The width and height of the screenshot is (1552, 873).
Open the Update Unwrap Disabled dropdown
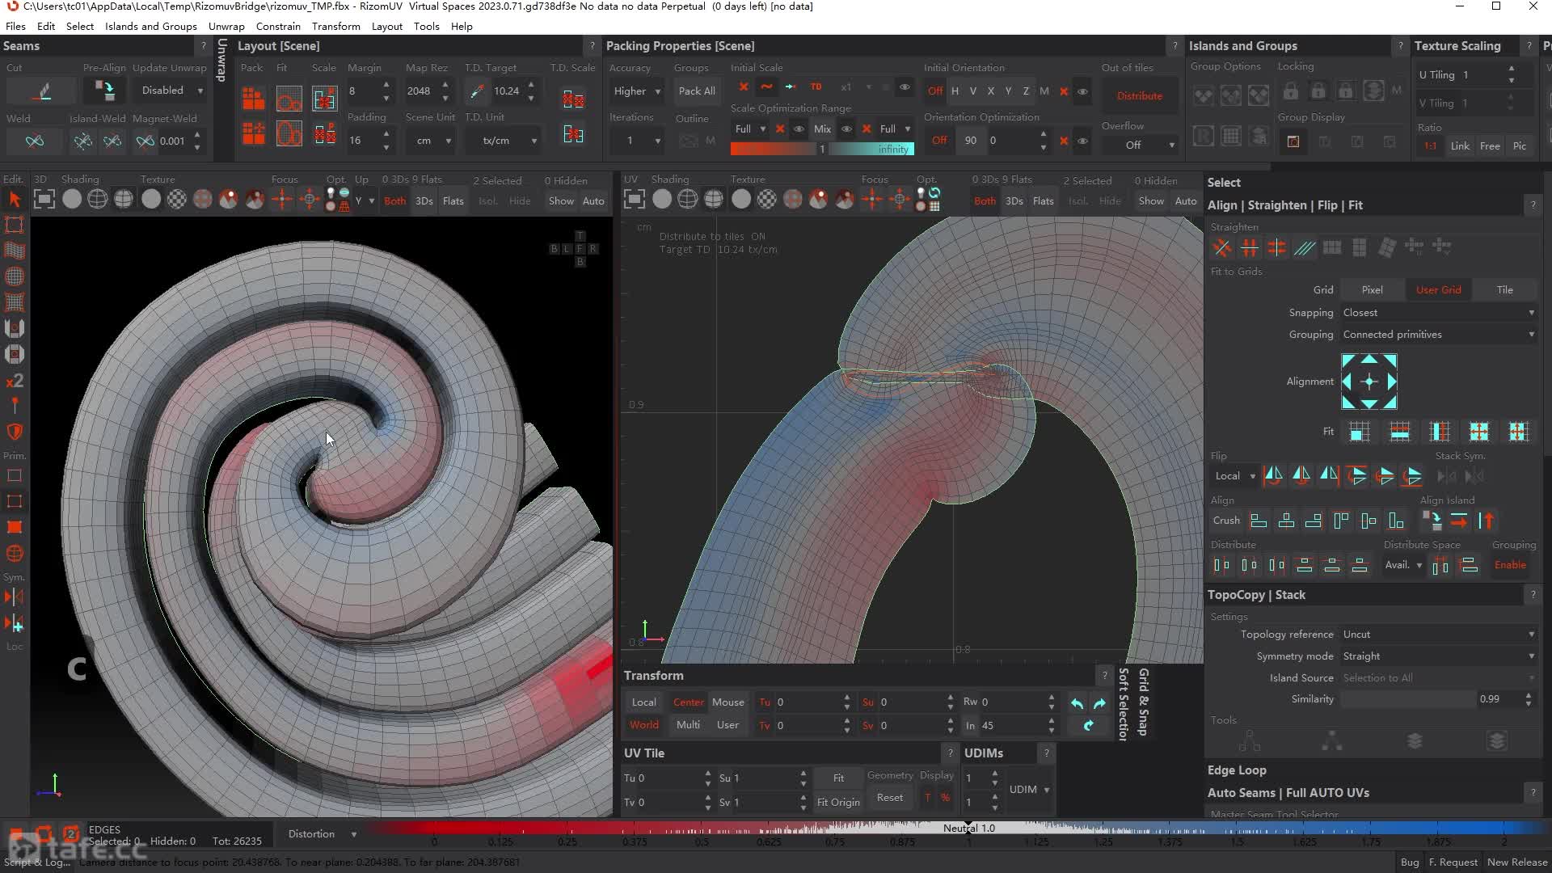(x=171, y=91)
